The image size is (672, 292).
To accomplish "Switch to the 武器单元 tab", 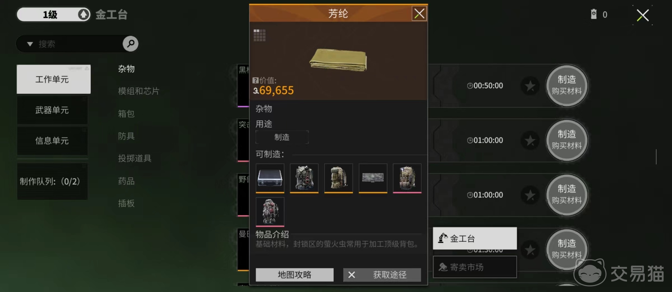I will click(52, 110).
